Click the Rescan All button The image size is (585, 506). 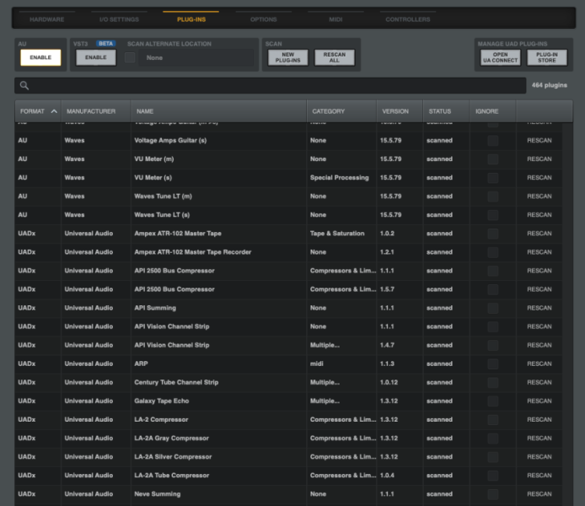pyautogui.click(x=335, y=57)
